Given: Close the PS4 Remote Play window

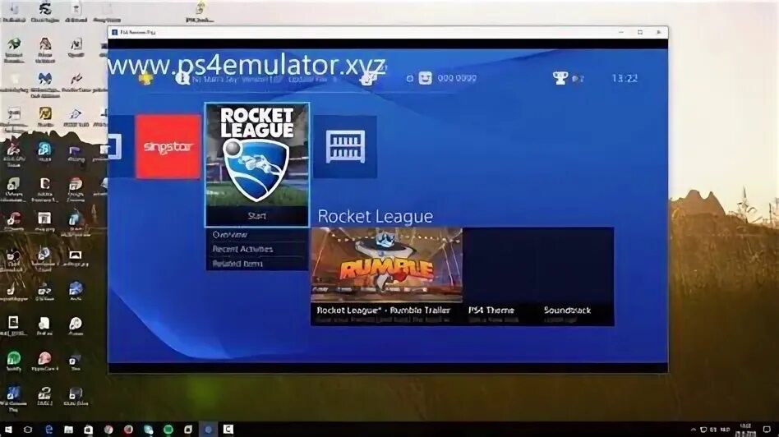Looking at the screenshot, I should [659, 32].
